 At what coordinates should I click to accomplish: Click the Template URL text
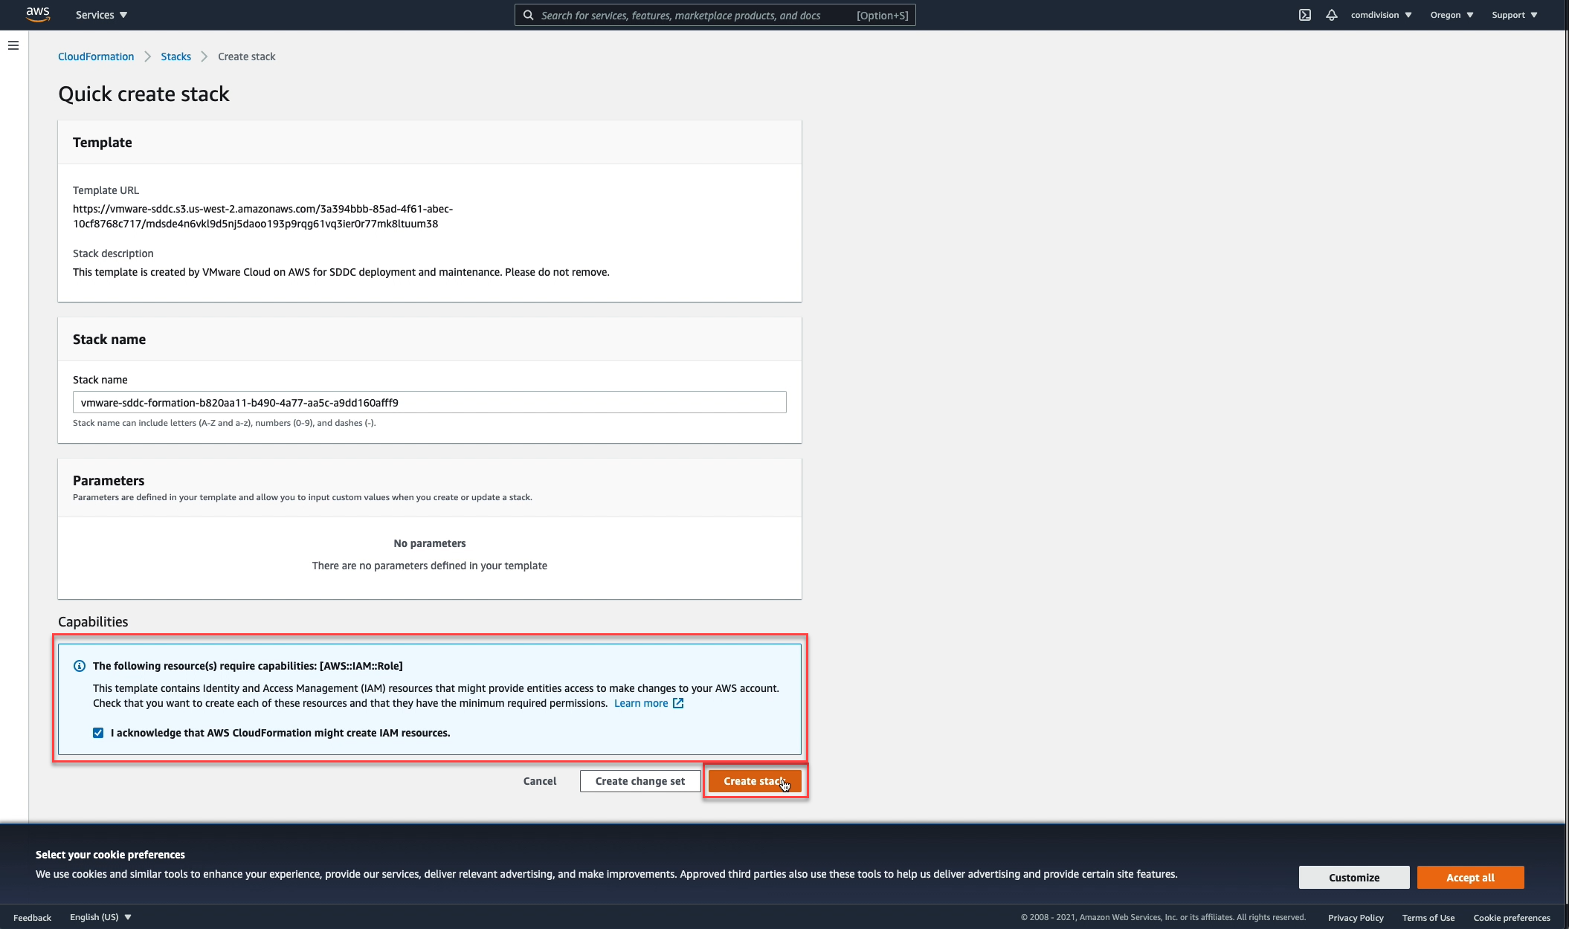[x=262, y=216]
